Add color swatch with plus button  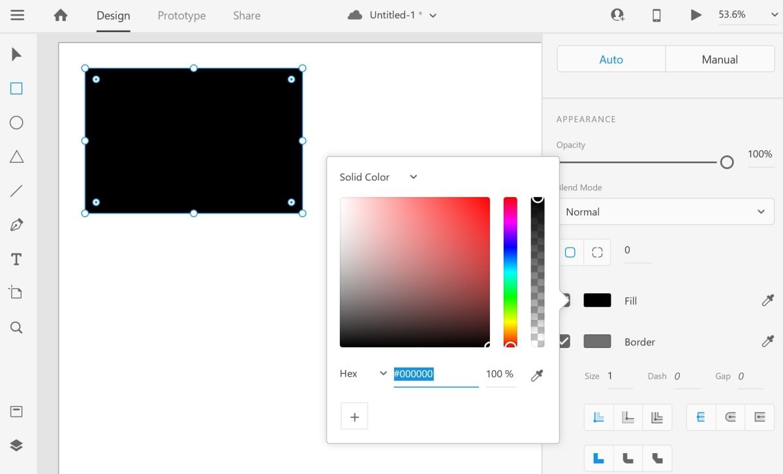(x=354, y=417)
